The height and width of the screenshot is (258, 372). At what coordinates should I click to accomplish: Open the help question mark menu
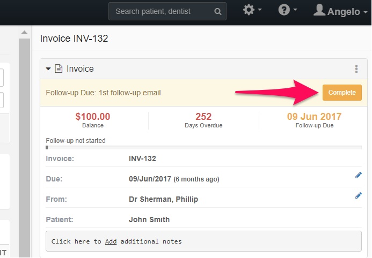point(284,10)
